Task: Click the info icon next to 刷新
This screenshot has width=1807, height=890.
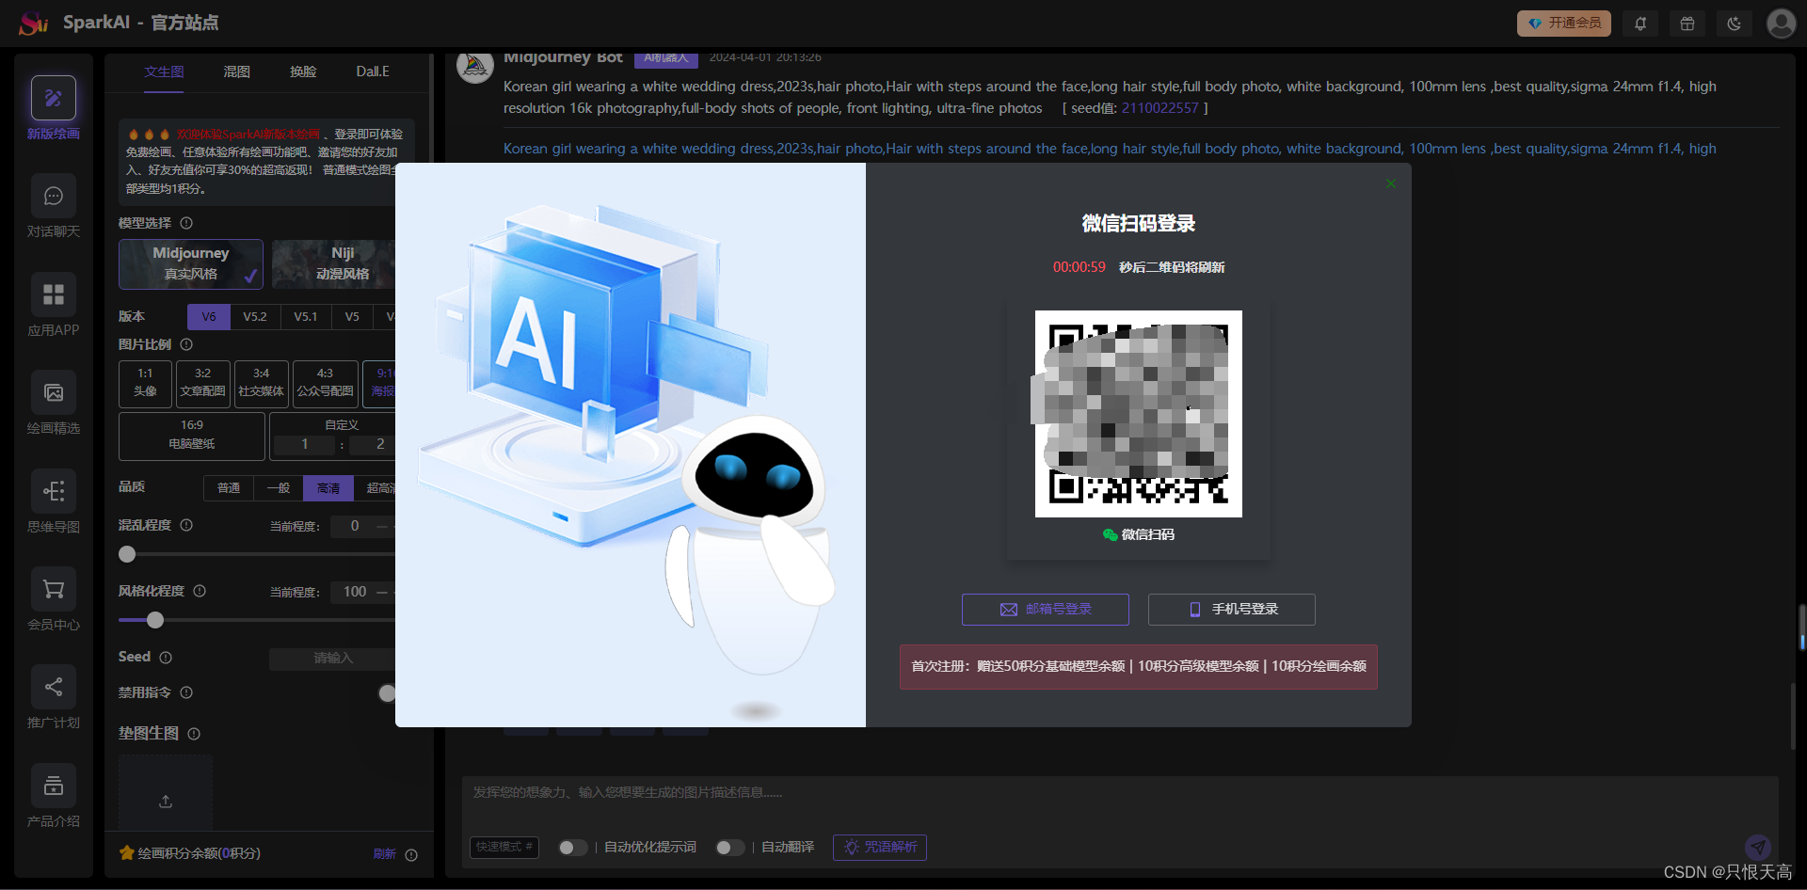Action: [411, 855]
